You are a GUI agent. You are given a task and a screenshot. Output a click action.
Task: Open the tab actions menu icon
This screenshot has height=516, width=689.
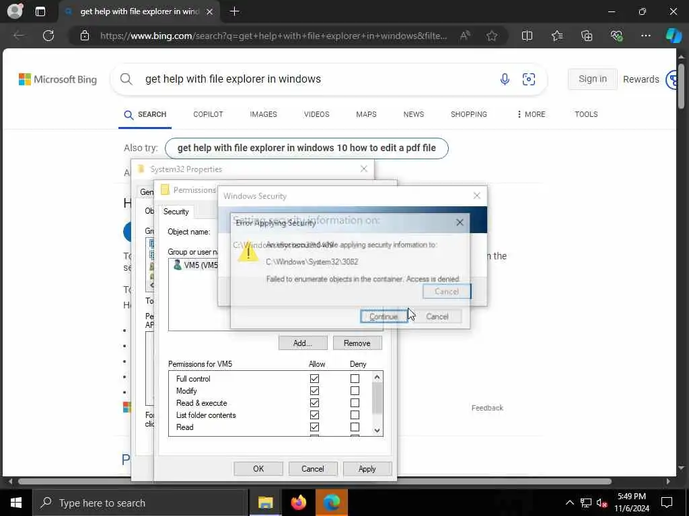(x=40, y=11)
